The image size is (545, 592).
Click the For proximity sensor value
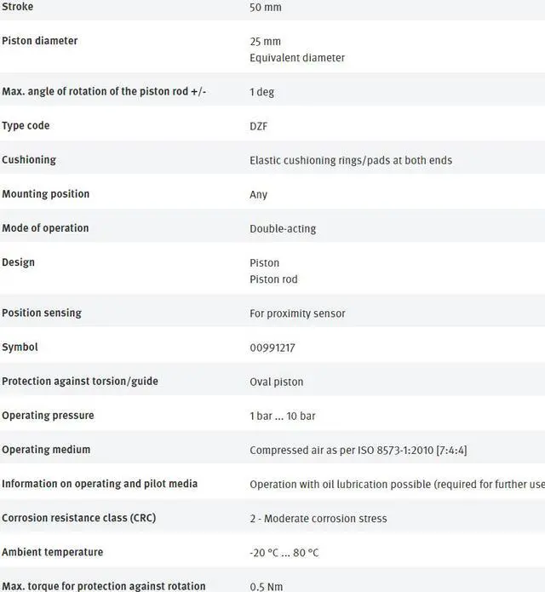point(297,313)
